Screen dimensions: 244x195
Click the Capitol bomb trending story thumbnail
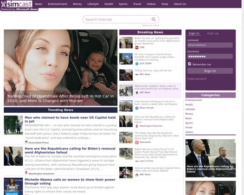[14, 125]
